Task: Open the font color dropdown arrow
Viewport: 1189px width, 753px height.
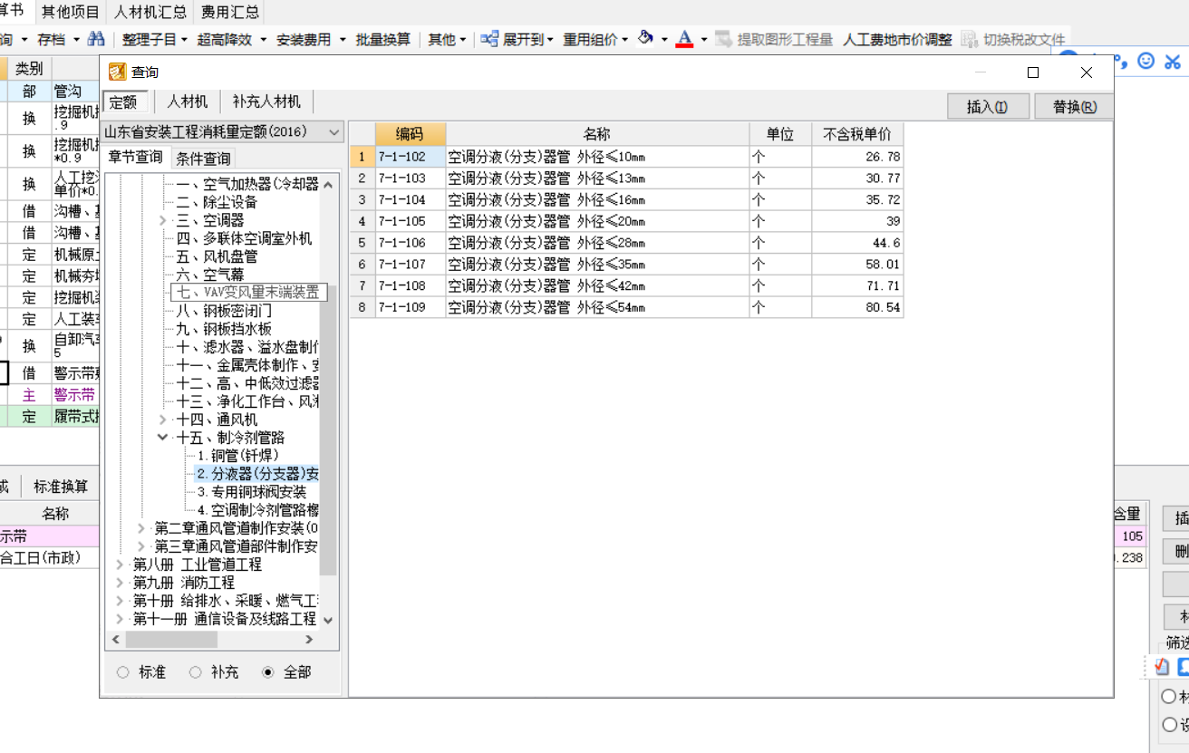Action: (704, 39)
